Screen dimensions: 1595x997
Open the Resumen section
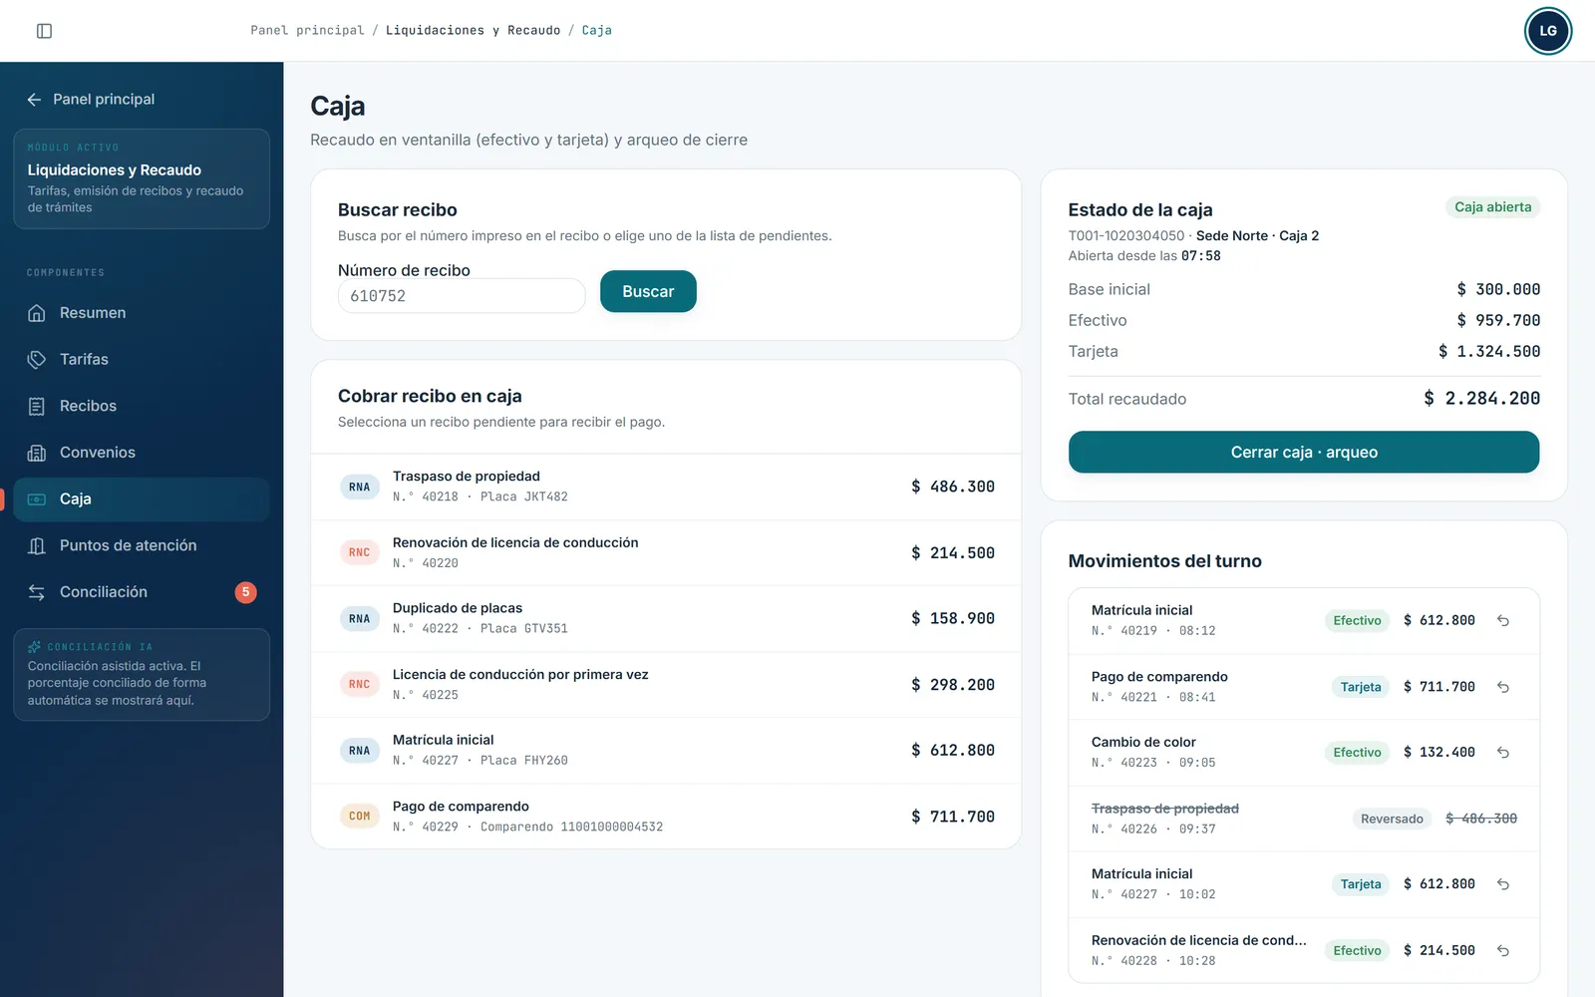pos(142,313)
